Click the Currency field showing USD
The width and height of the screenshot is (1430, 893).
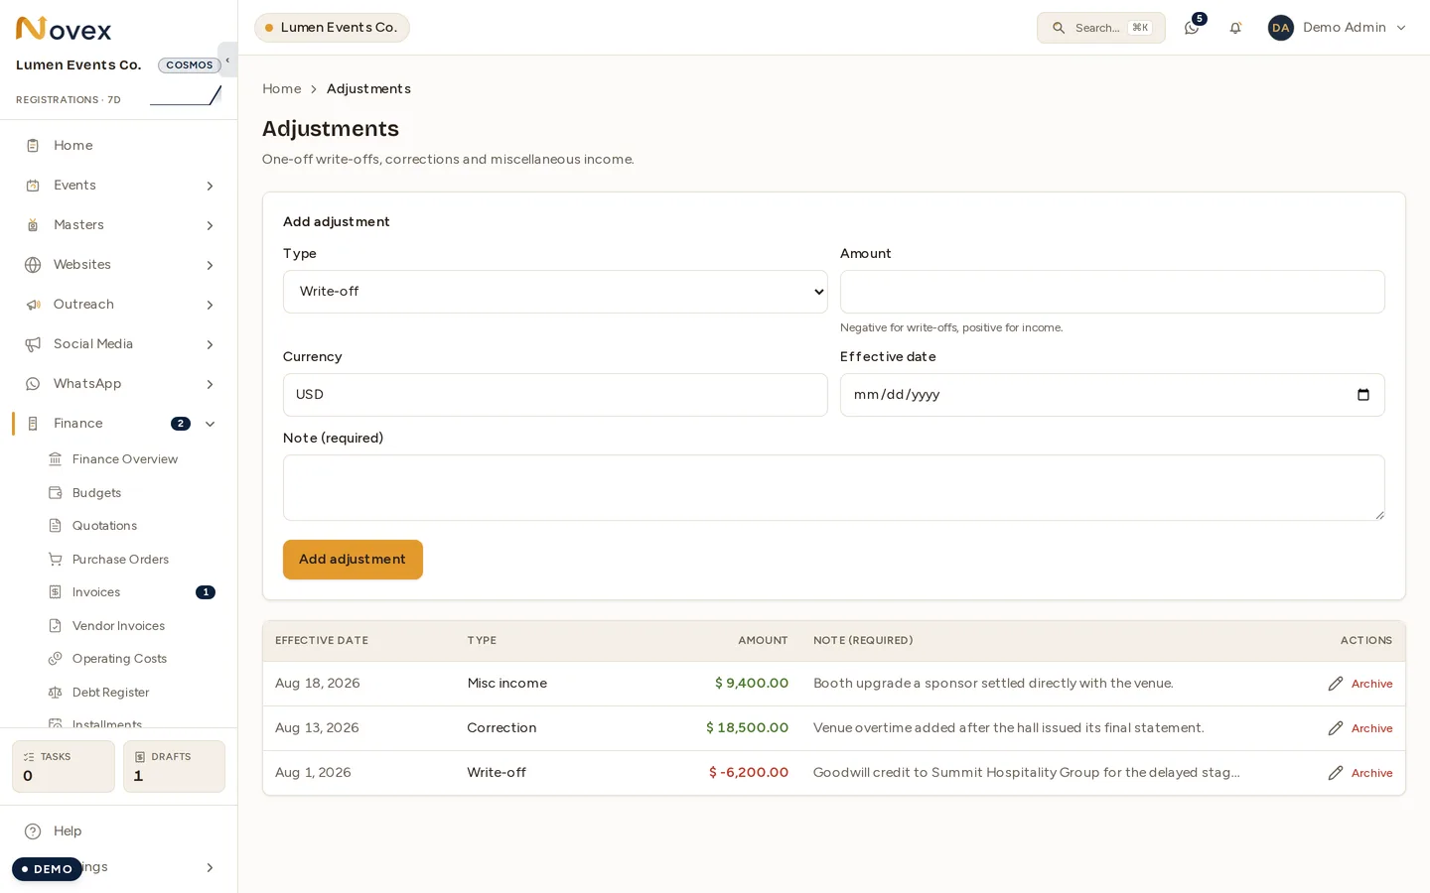pyautogui.click(x=555, y=395)
